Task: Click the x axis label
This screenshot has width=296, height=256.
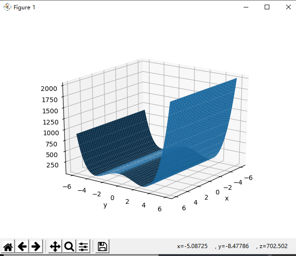Action: 227,198
